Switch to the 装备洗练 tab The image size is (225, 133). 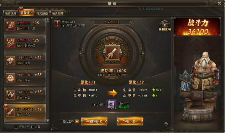click(10, 13)
